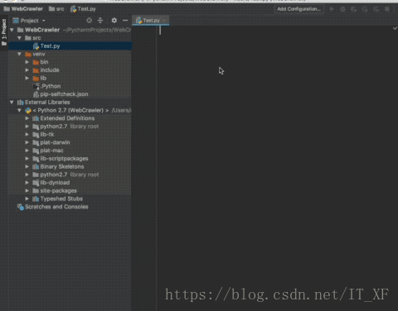Collapse the External Libraries node arrow
The width and height of the screenshot is (398, 311).
(12, 103)
